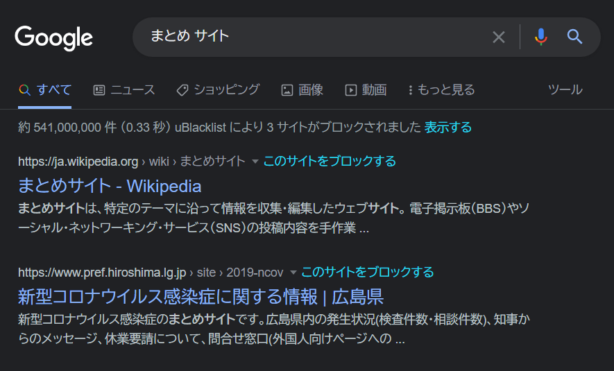The height and width of the screenshot is (371, 614).
Task: Click the Wikipedia snippet beginning まとめサイトは、特定のテーマ
Action: point(274,218)
